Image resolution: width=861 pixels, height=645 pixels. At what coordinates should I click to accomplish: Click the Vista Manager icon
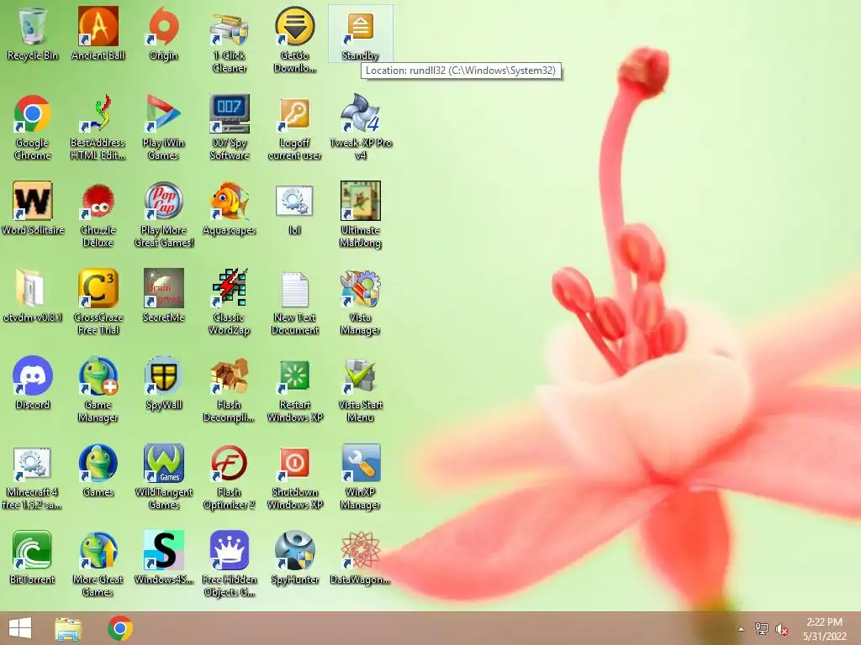coord(360,288)
